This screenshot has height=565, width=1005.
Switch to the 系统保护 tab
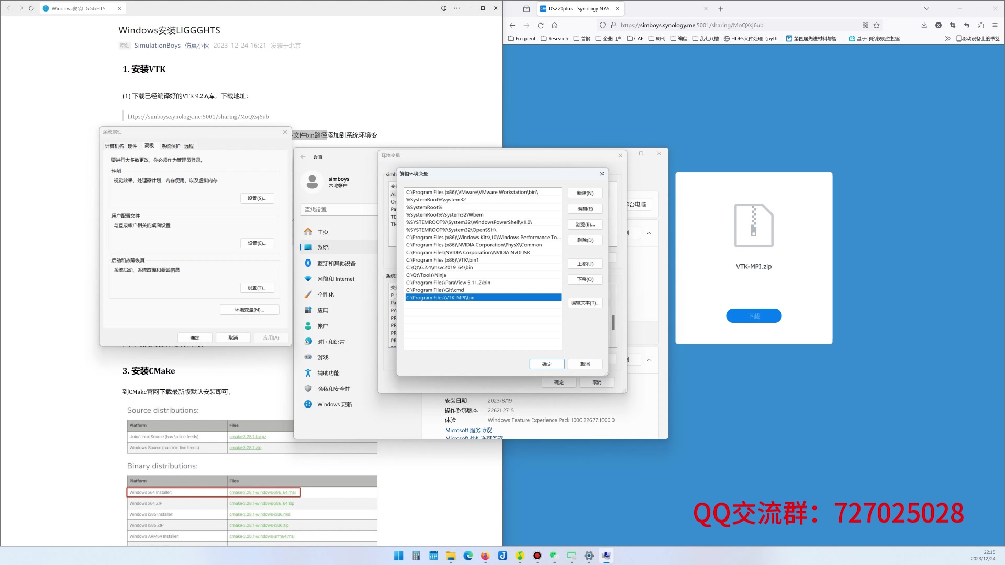(171, 146)
